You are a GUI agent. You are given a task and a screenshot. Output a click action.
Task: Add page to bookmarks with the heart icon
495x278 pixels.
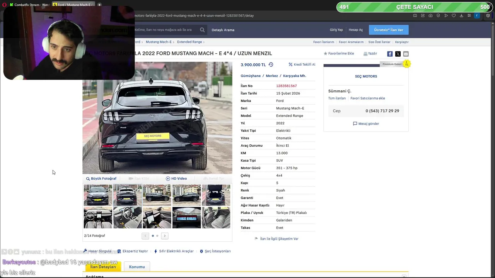click(x=454, y=15)
